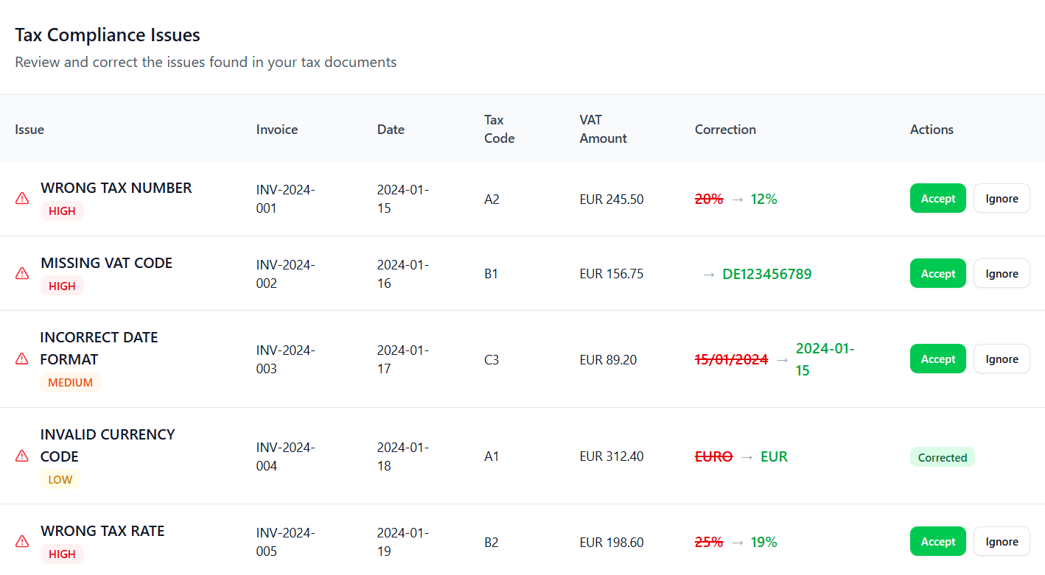Click the warning icon beside INVALID CURRENCY CODE
The width and height of the screenshot is (1045, 575).
(x=21, y=456)
